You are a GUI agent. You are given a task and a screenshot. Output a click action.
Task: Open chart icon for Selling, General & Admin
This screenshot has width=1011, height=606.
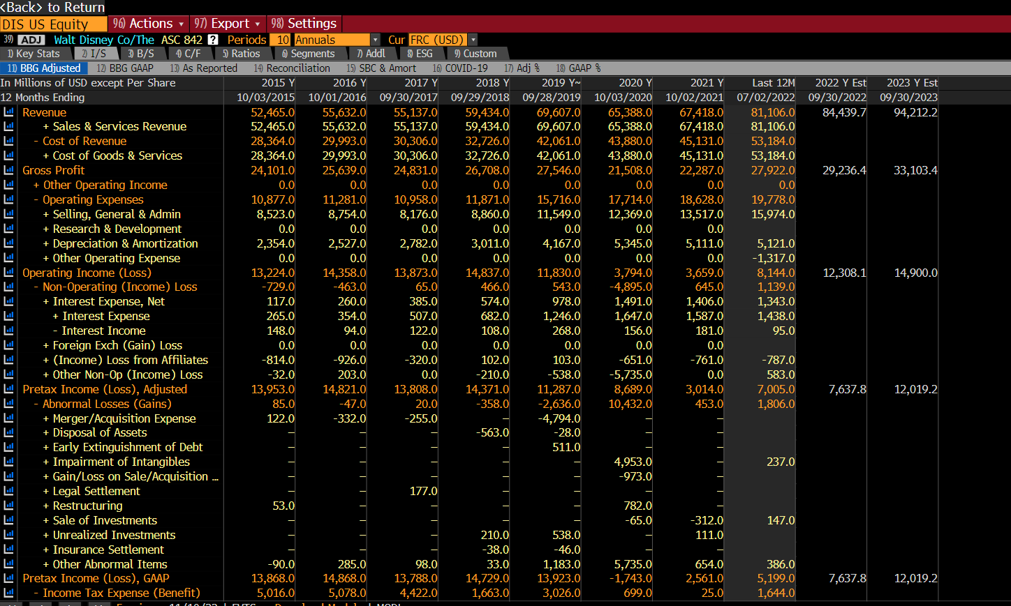click(8, 214)
